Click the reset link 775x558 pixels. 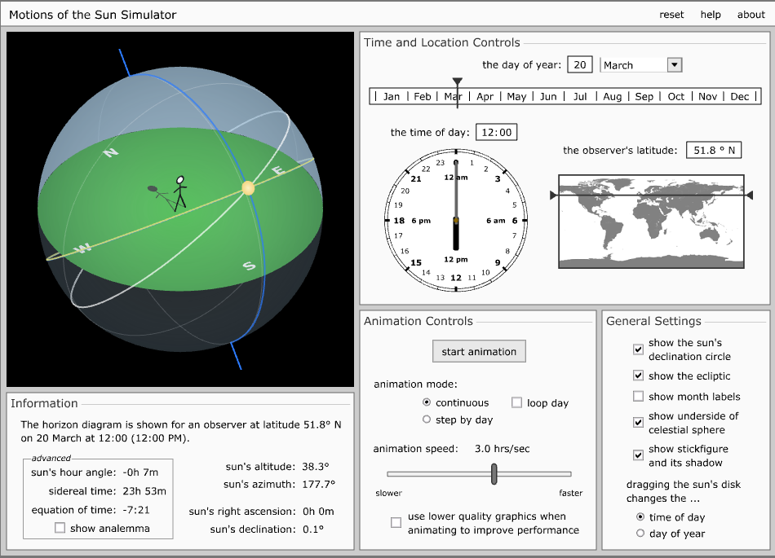pyautogui.click(x=671, y=15)
